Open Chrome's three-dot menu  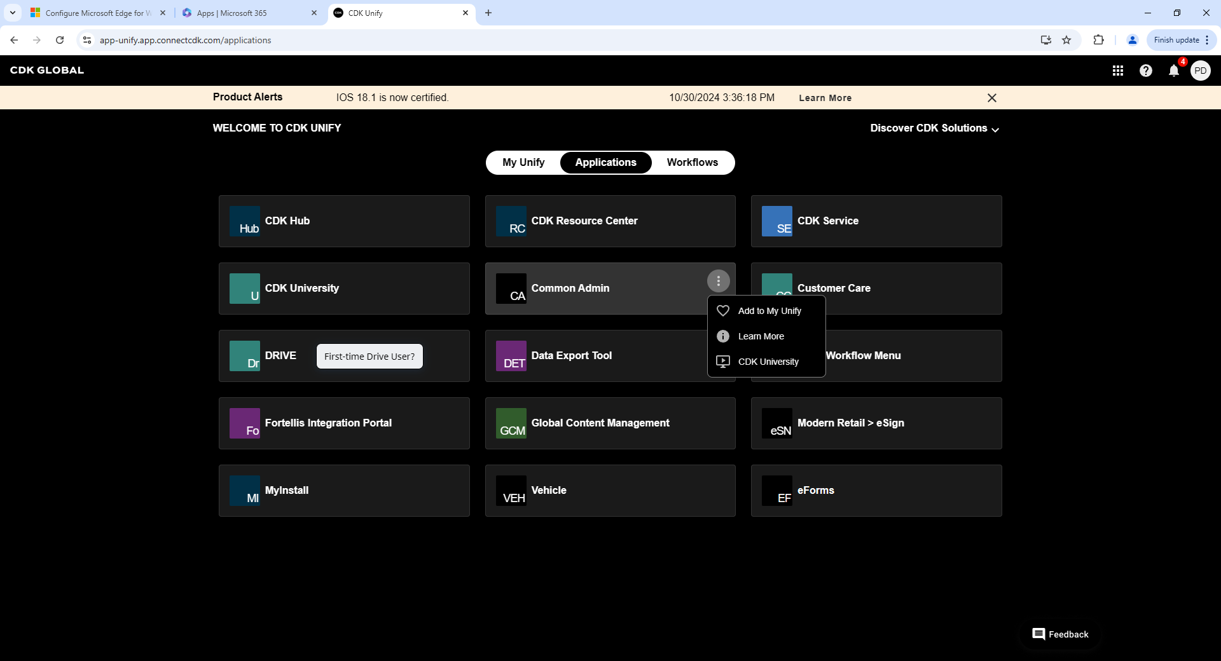1207,40
